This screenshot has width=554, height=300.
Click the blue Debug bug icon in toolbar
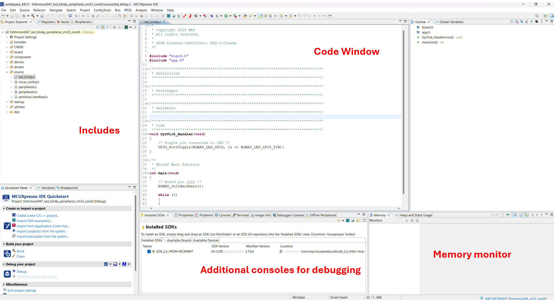[212, 16]
